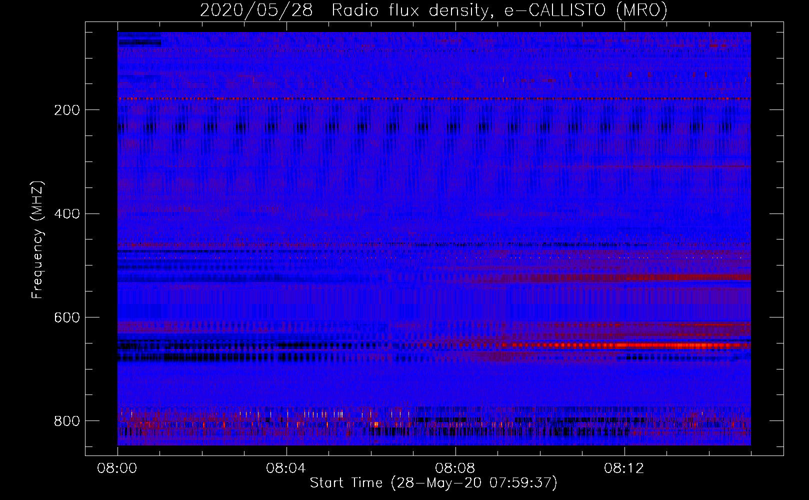Click the 800 frequency tick label
This screenshot has width=809, height=500.
(x=67, y=421)
